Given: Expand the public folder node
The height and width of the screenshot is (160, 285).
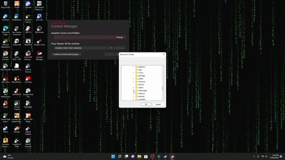Looking at the screenshot, I should [x=134, y=79].
